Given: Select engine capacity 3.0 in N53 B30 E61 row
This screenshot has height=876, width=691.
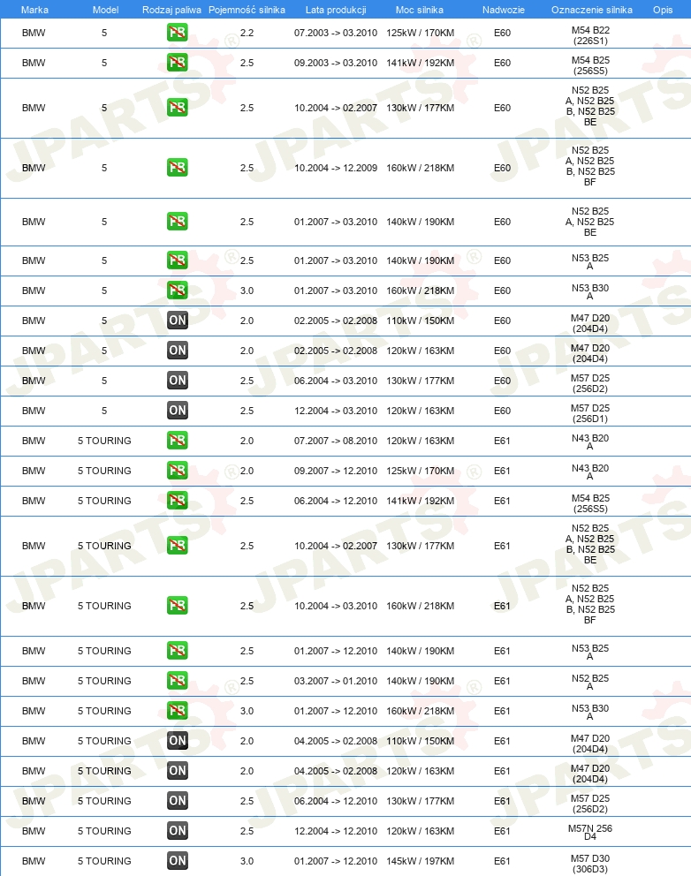Looking at the screenshot, I should coord(247,711).
